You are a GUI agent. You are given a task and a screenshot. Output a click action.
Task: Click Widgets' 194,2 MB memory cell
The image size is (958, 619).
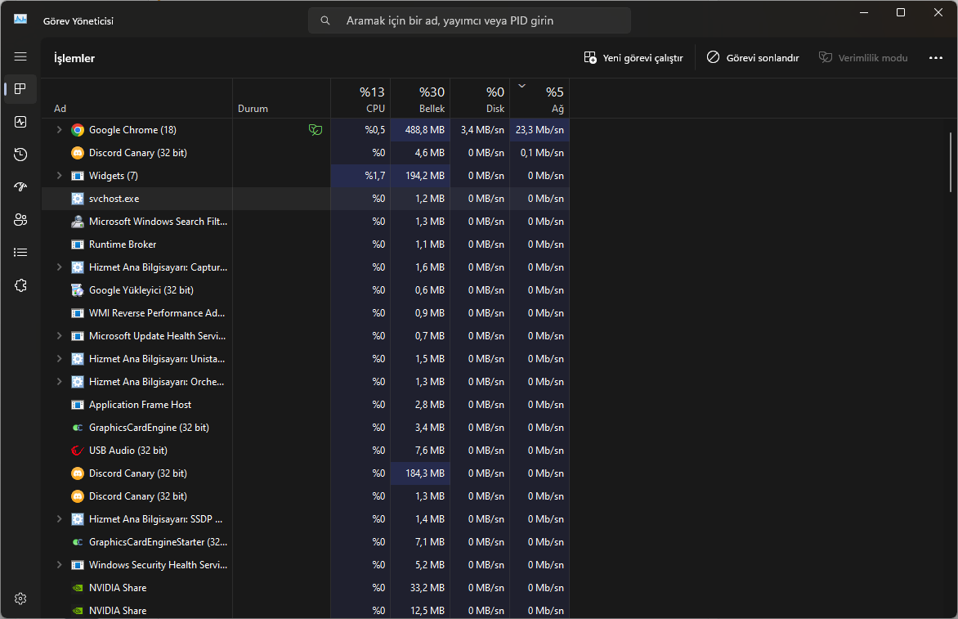(x=420, y=175)
